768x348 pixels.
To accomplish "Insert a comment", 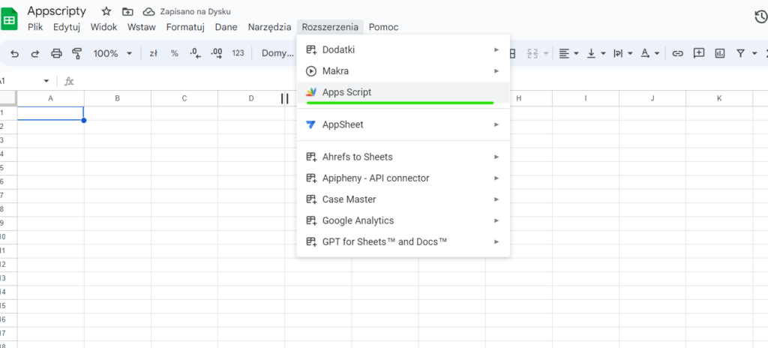I will tap(698, 53).
